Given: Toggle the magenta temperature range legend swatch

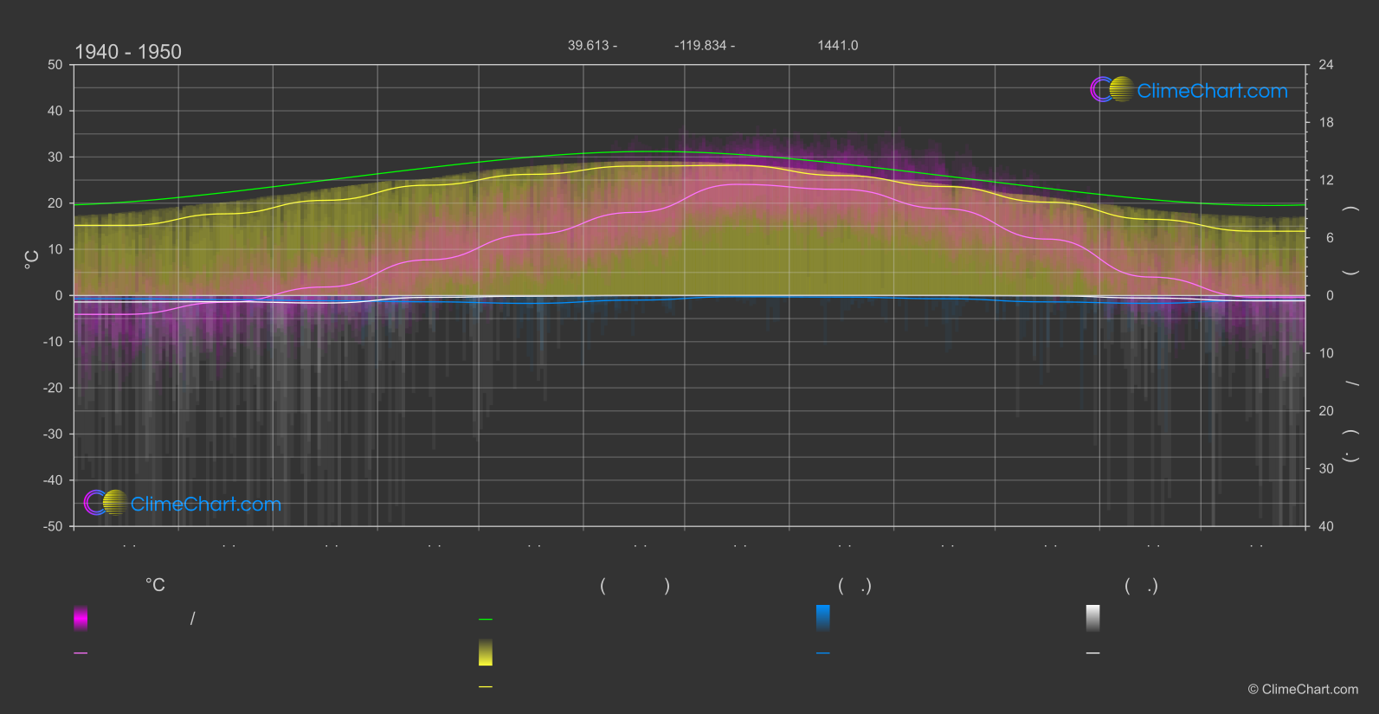Looking at the screenshot, I should pos(81,618).
